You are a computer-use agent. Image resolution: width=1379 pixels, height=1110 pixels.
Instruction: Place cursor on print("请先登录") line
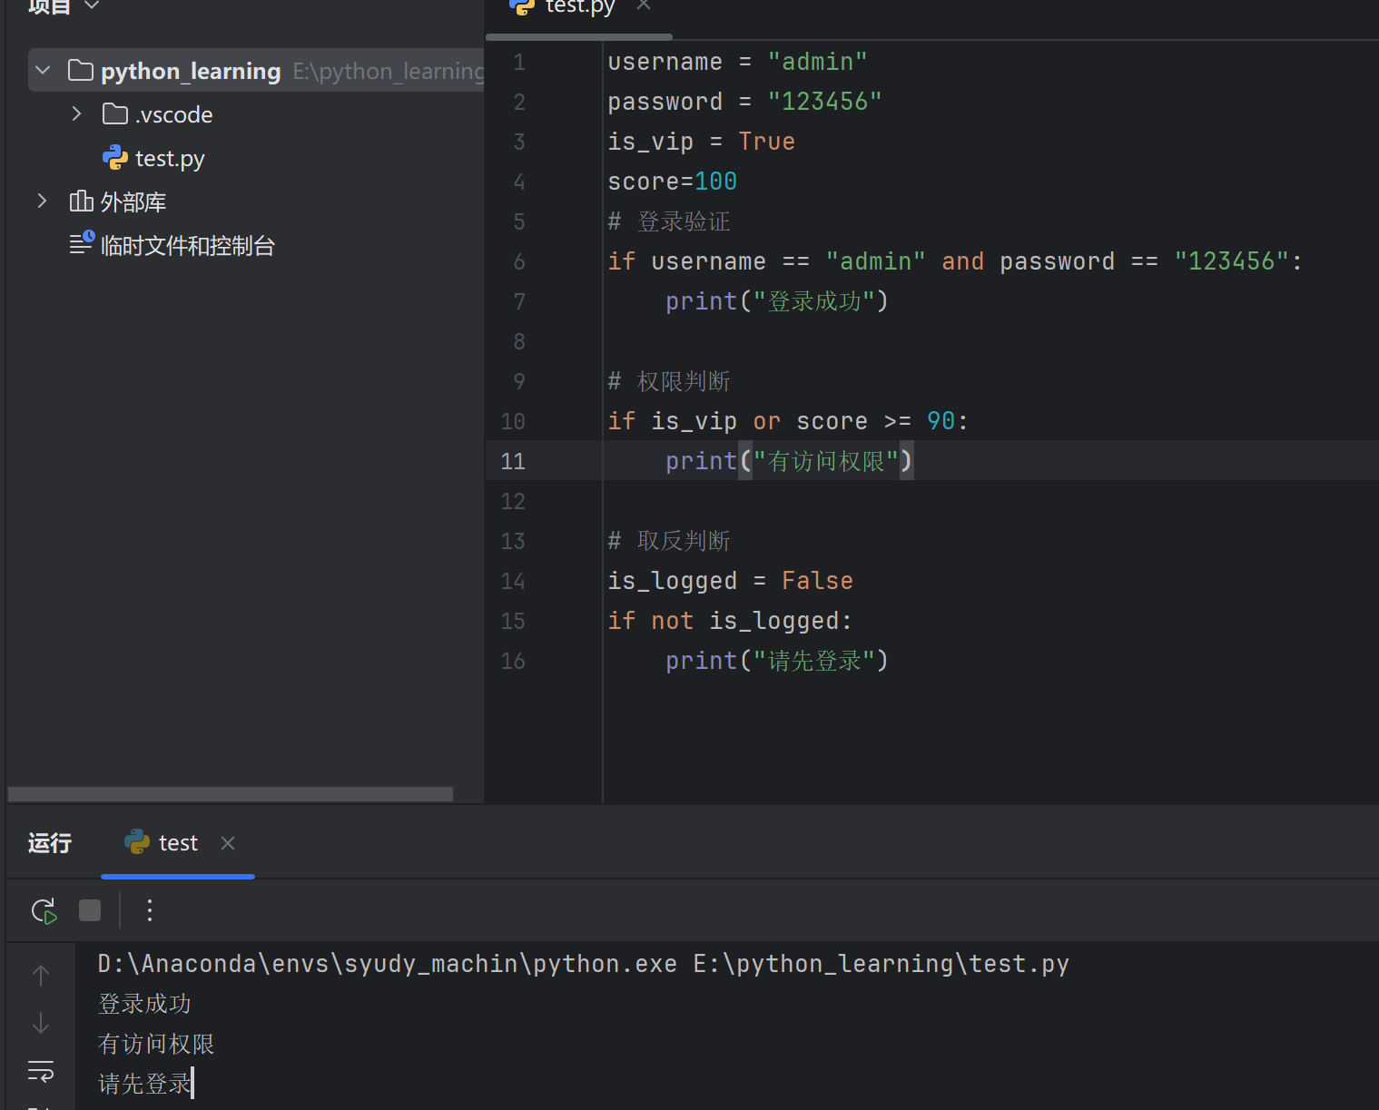pyautogui.click(x=776, y=661)
